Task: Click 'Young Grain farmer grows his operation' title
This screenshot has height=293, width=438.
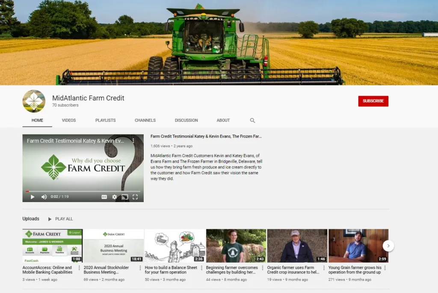Action: pyautogui.click(x=355, y=270)
